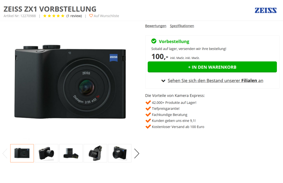Open the Bewertungen tab link
Viewport: 283px width, 183px height.
(155, 26)
